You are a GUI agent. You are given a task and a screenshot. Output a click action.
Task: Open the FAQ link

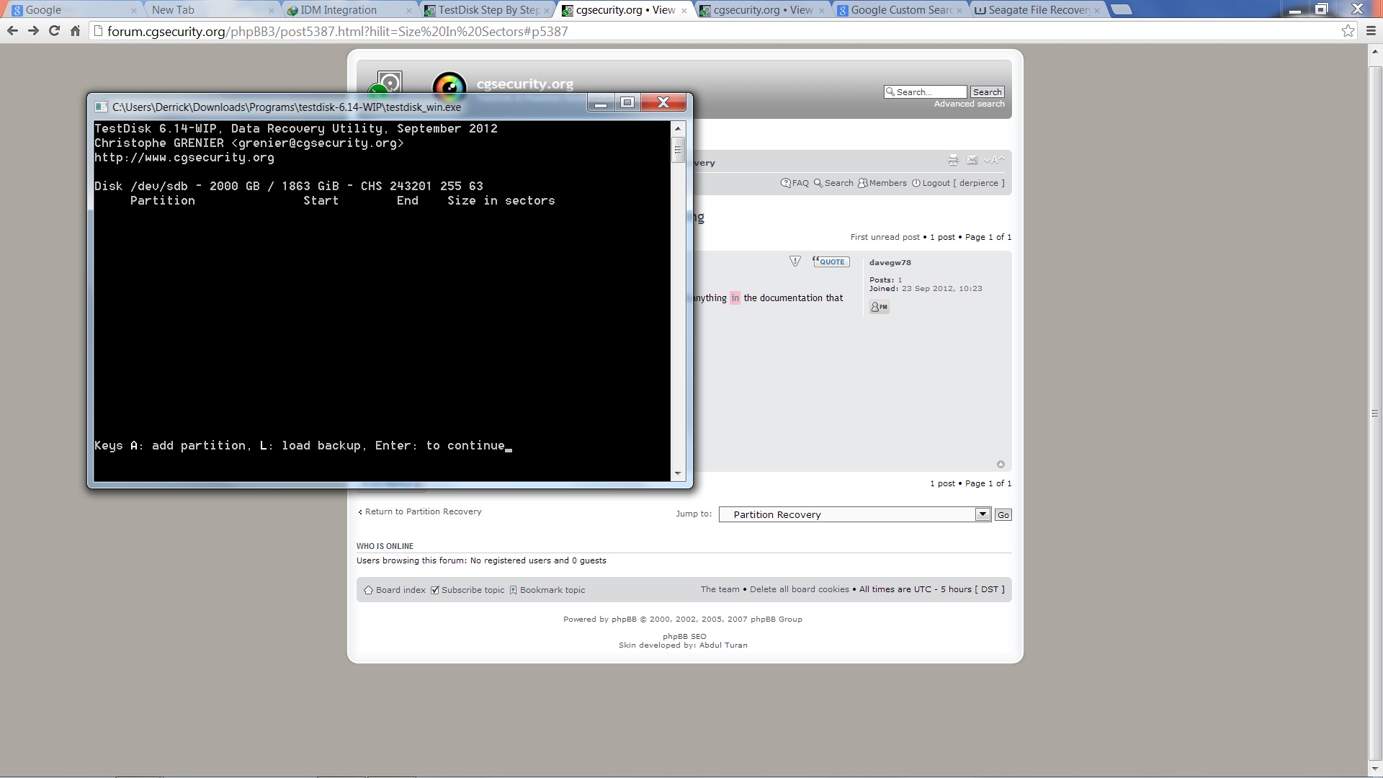pos(795,183)
